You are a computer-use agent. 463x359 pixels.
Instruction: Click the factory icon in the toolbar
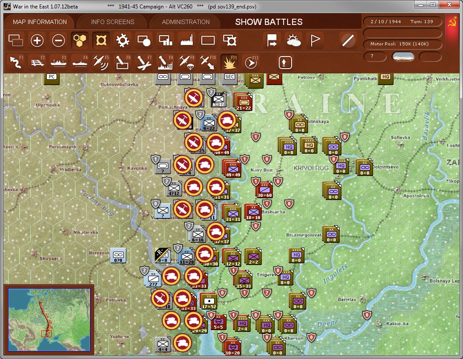click(x=187, y=41)
